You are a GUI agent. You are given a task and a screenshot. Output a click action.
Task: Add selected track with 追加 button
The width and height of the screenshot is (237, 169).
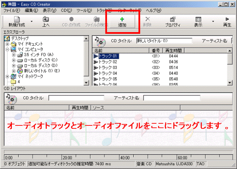122,22
